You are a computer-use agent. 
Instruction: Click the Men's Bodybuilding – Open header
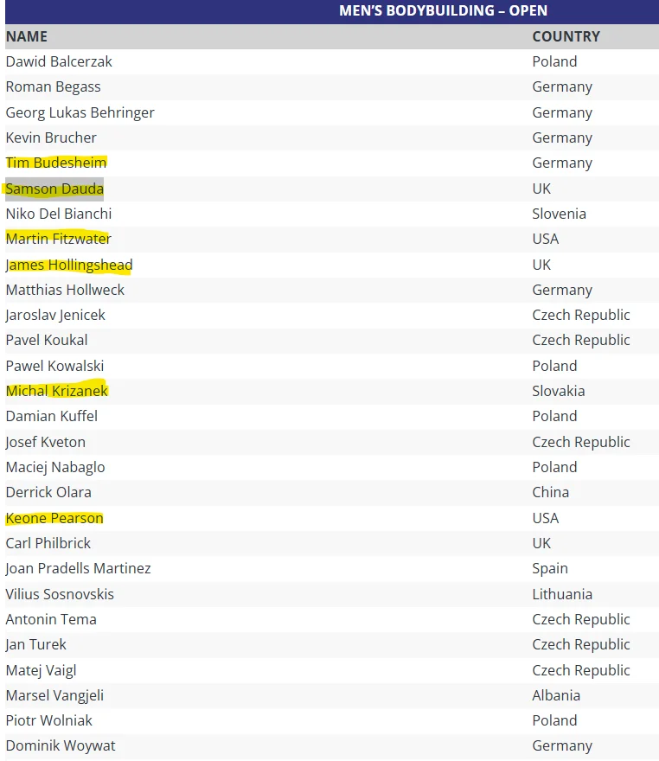tap(443, 11)
